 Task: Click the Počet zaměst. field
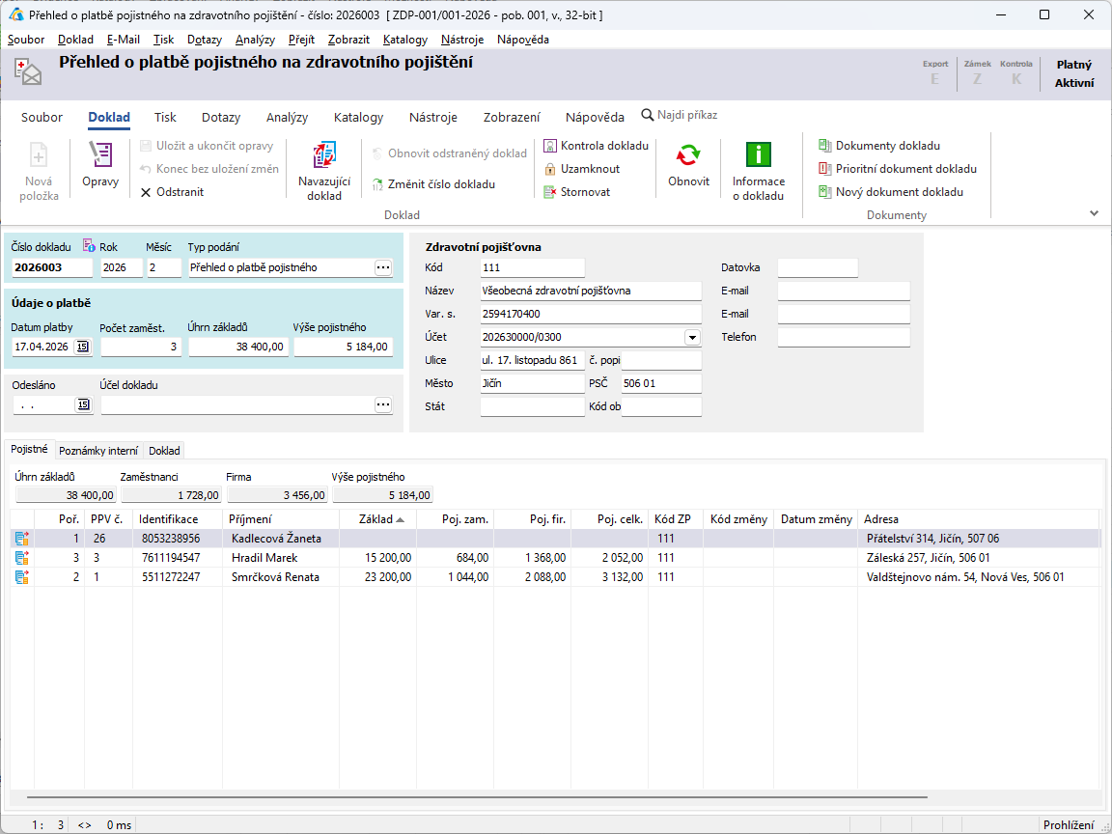coord(141,347)
